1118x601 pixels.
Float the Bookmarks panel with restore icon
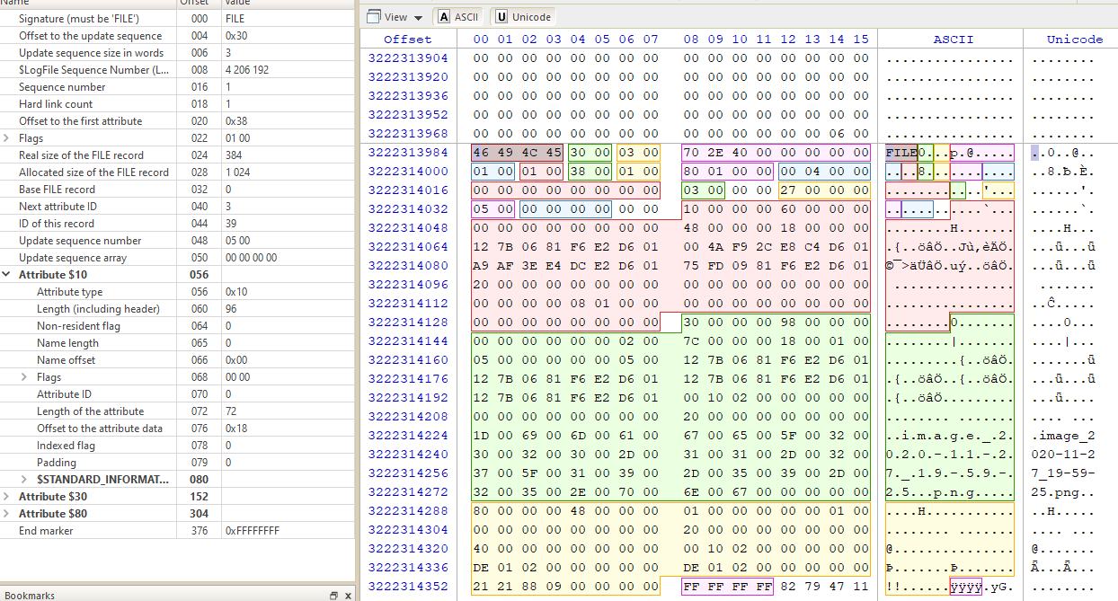(x=333, y=596)
